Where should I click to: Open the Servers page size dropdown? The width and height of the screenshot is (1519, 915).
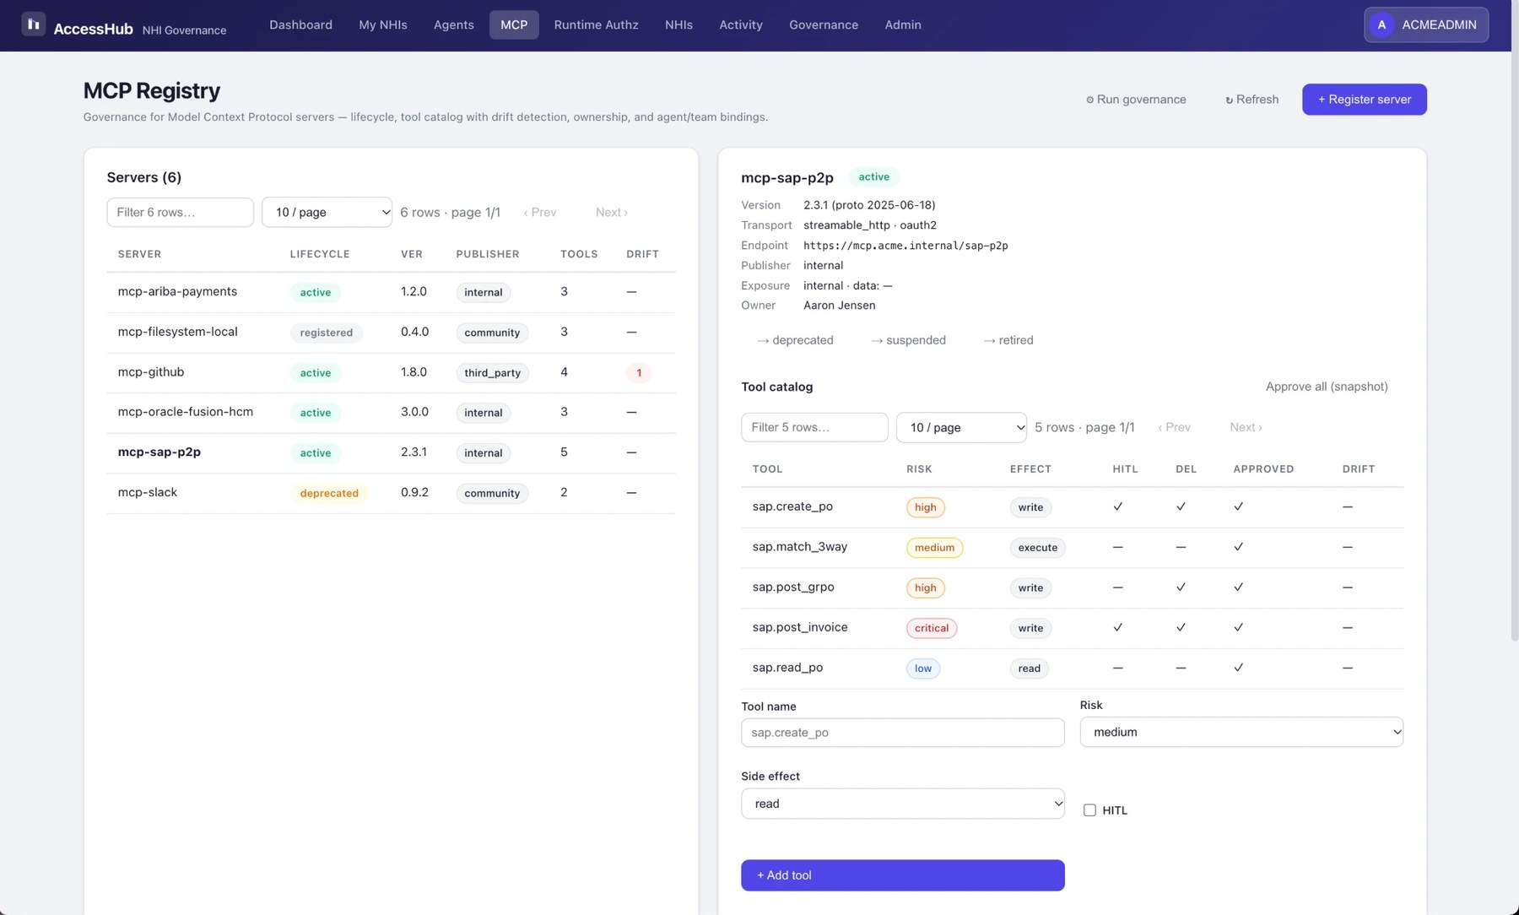pos(327,212)
